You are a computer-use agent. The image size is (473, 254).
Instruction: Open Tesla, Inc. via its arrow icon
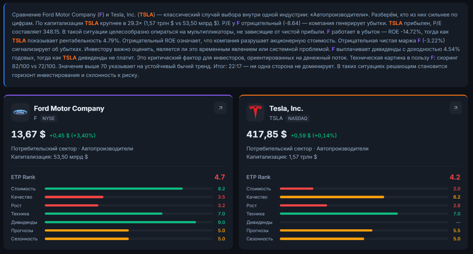(x=456, y=108)
